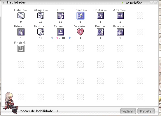161x116 pixels.
Task: Select the Desinto... heart skill icon
Action: tap(80, 32)
